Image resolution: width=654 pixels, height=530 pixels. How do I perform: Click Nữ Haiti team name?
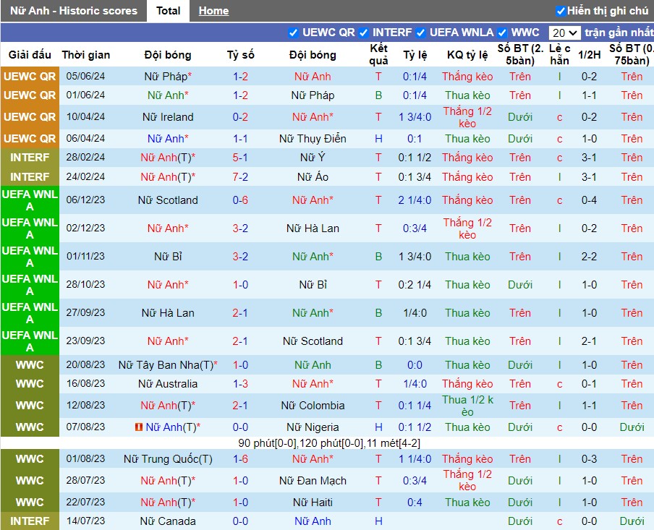pyautogui.click(x=313, y=502)
